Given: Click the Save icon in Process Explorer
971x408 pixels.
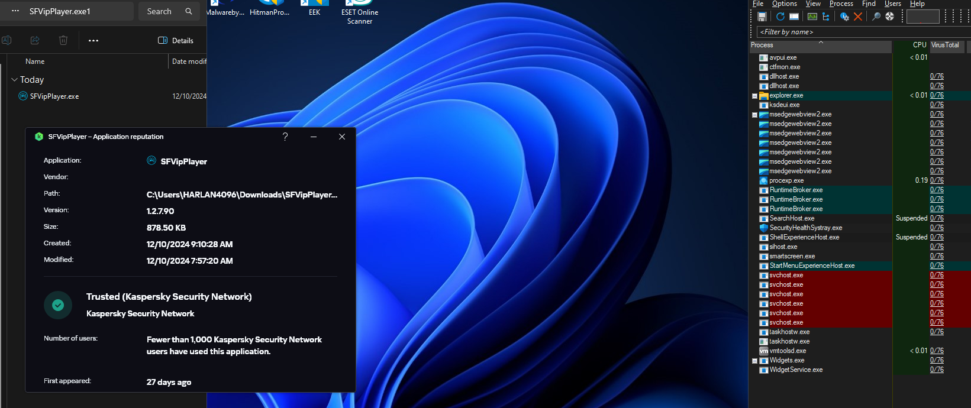Looking at the screenshot, I should [762, 17].
